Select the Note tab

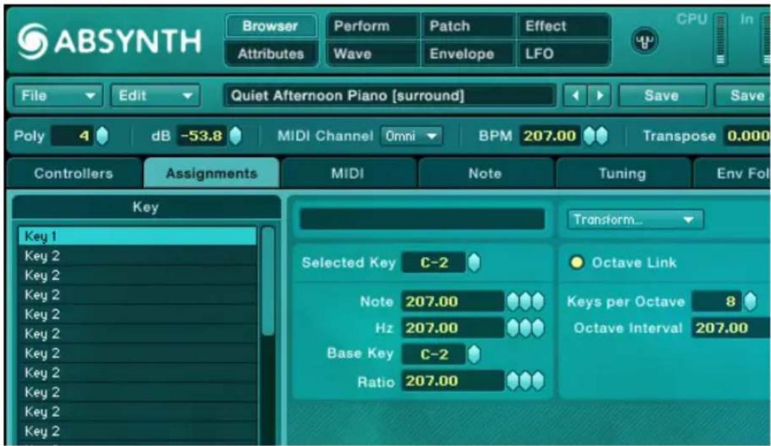(x=485, y=173)
